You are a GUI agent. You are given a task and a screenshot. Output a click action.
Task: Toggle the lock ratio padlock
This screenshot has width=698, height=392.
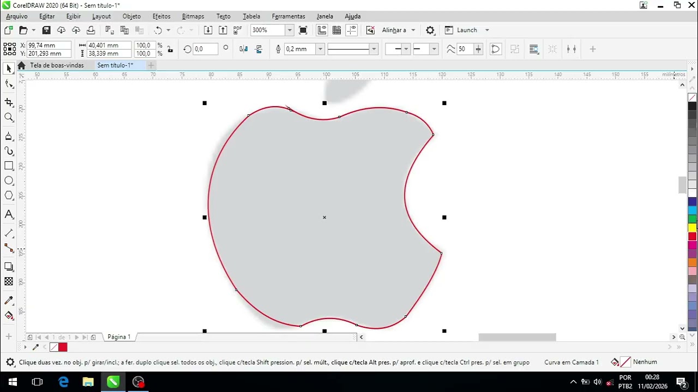[170, 49]
